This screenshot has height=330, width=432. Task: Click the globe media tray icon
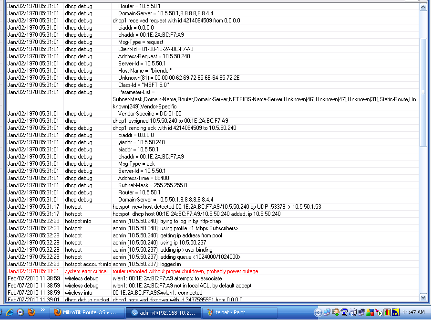coord(353,313)
